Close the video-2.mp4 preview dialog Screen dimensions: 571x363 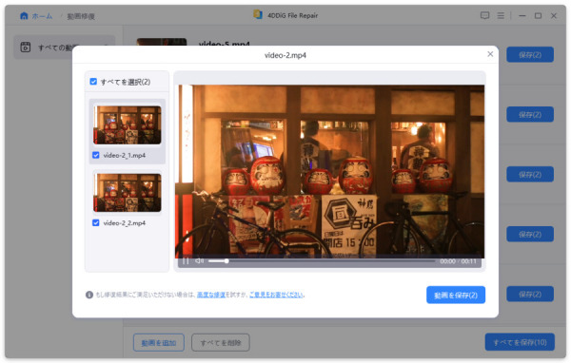pyautogui.click(x=490, y=54)
